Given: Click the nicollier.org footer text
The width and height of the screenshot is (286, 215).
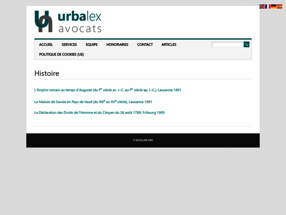Looking at the screenshot, I should pyautogui.click(x=143, y=140).
